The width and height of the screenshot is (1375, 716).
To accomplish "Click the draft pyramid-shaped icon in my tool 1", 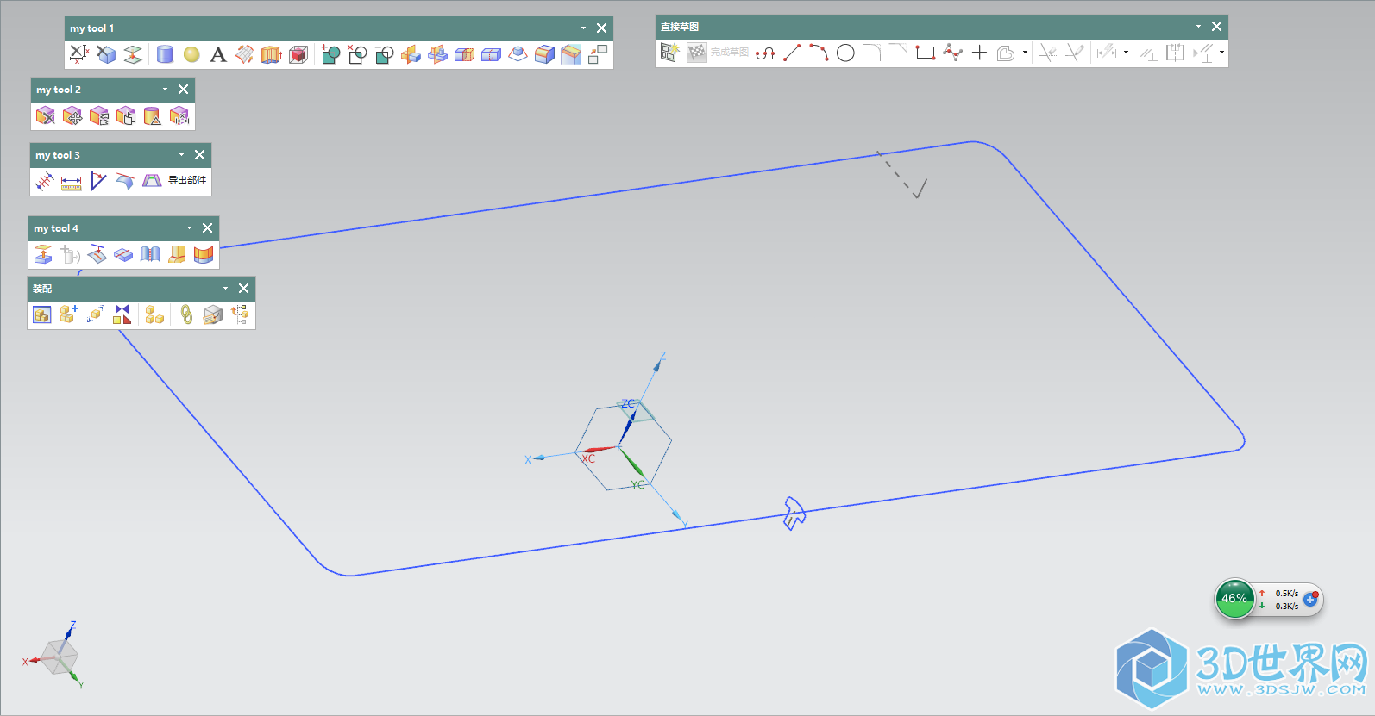I will pyautogui.click(x=518, y=54).
